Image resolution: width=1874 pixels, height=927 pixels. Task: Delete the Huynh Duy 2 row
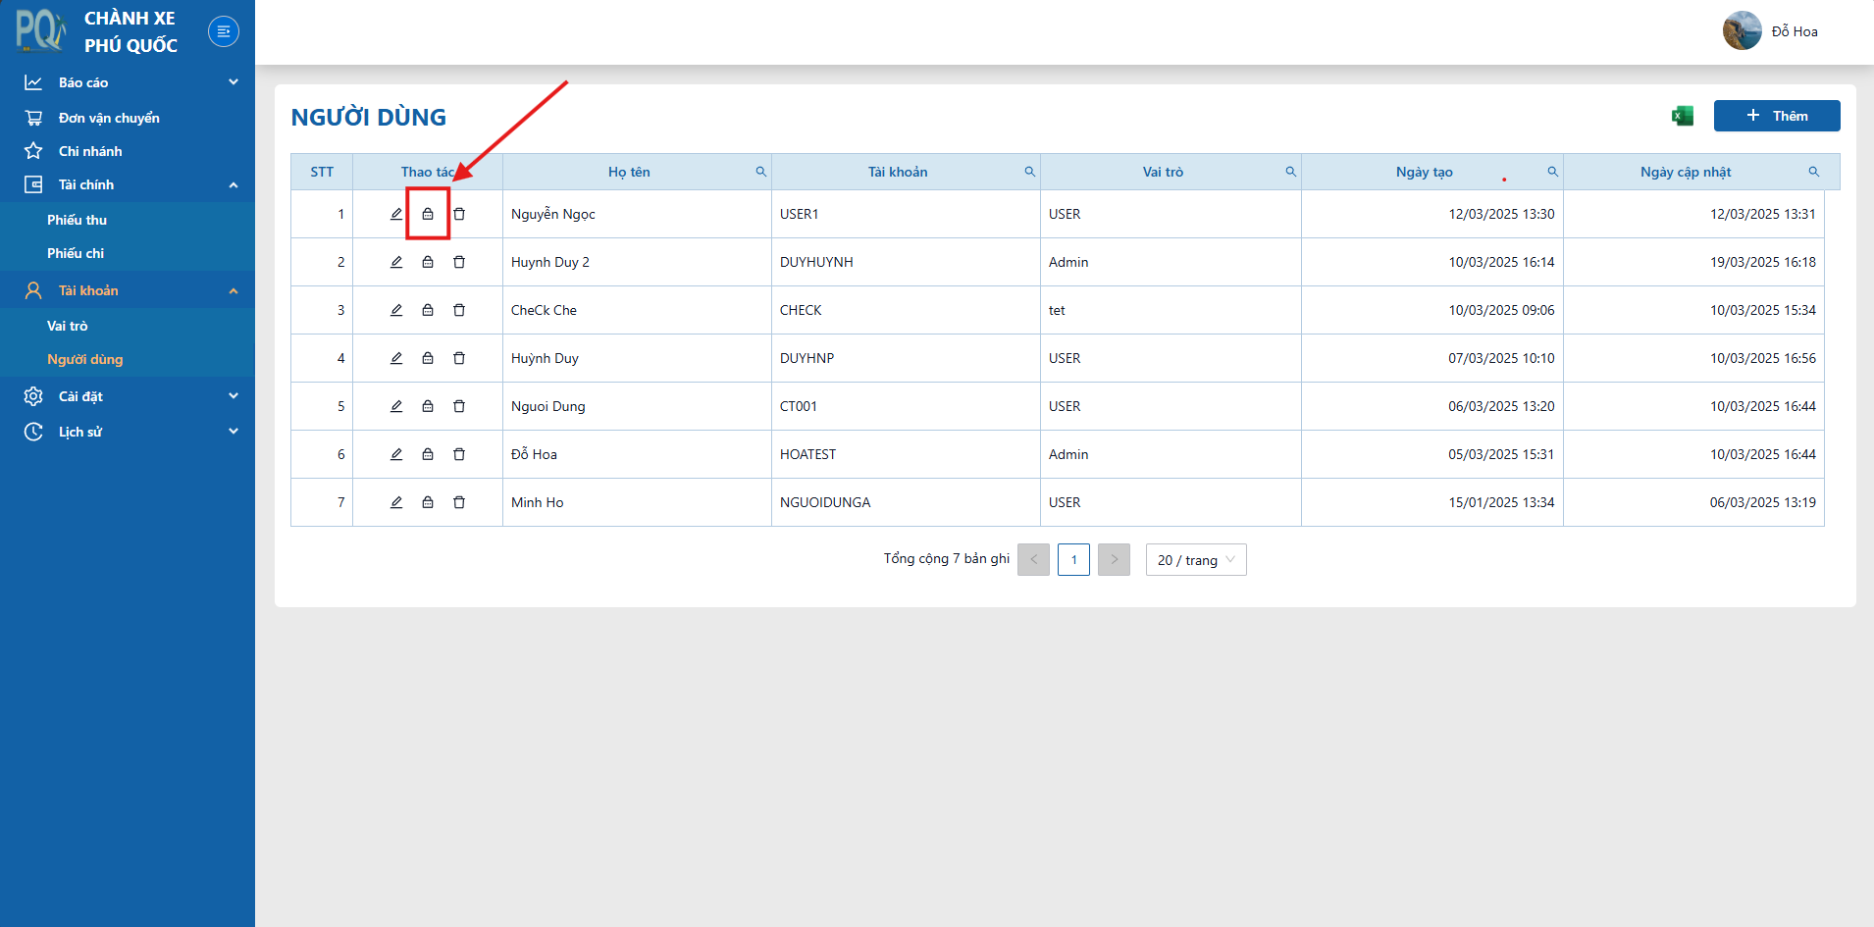[x=459, y=262]
